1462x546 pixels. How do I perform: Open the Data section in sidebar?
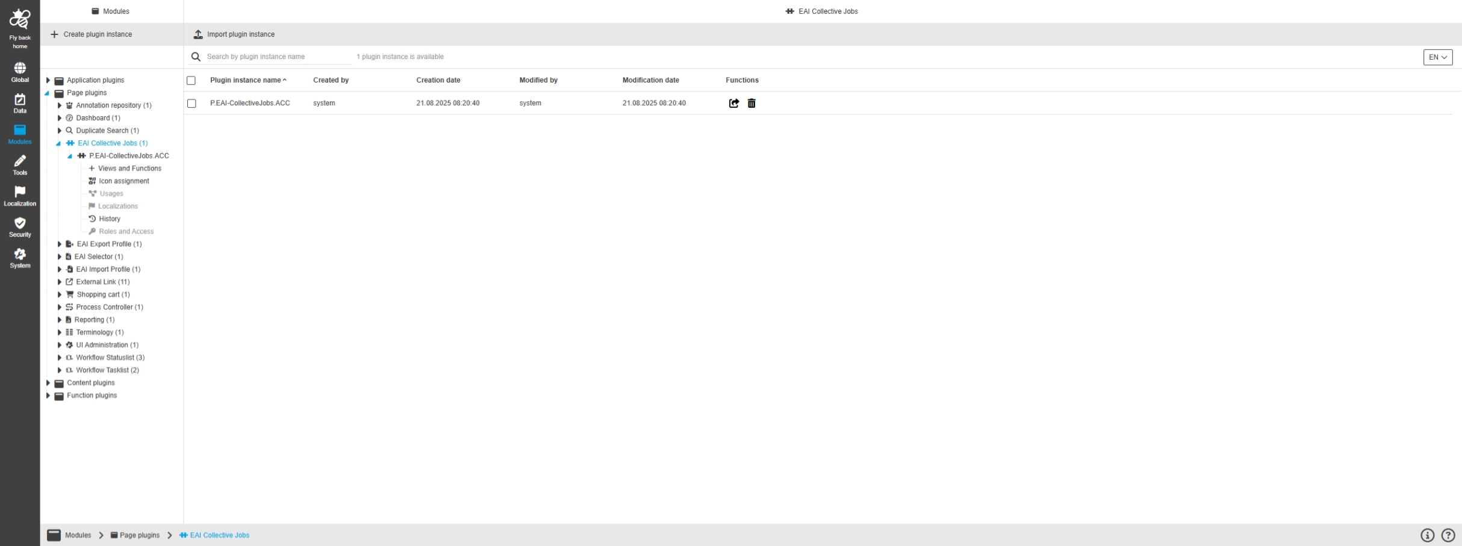[20, 104]
